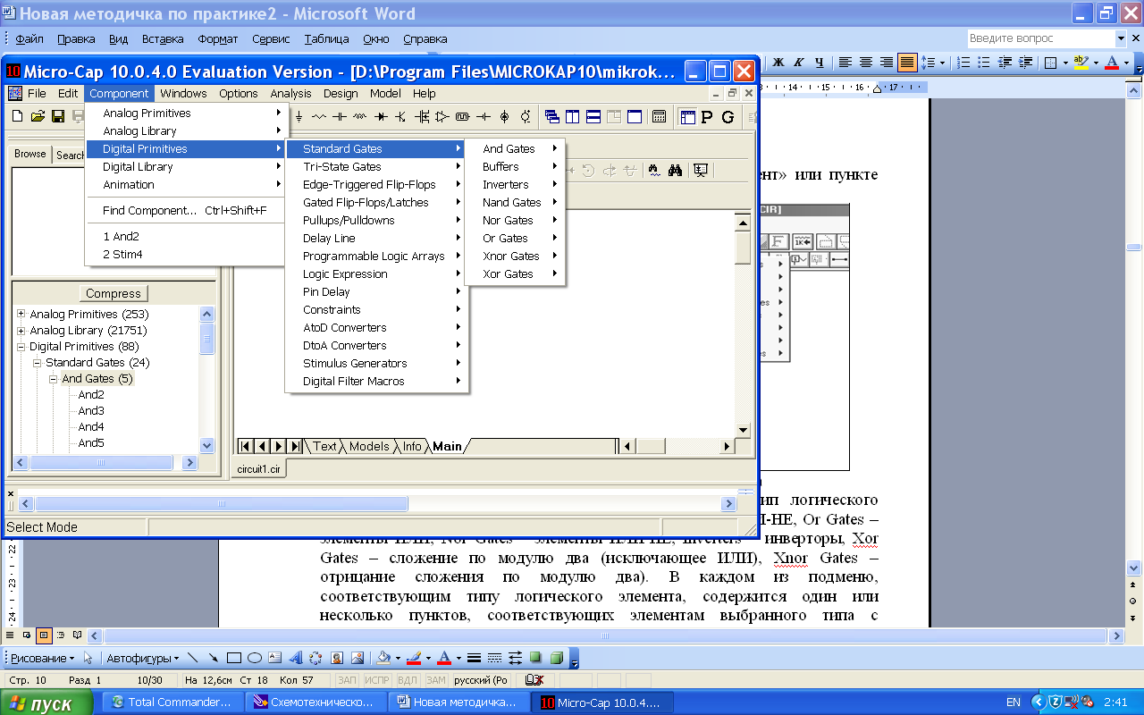1144x715 pixels.
Task: Switch to the Models tab
Action: 369,446
